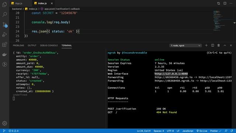
Task: Close the index.js tab
Action: coord(52,3)
